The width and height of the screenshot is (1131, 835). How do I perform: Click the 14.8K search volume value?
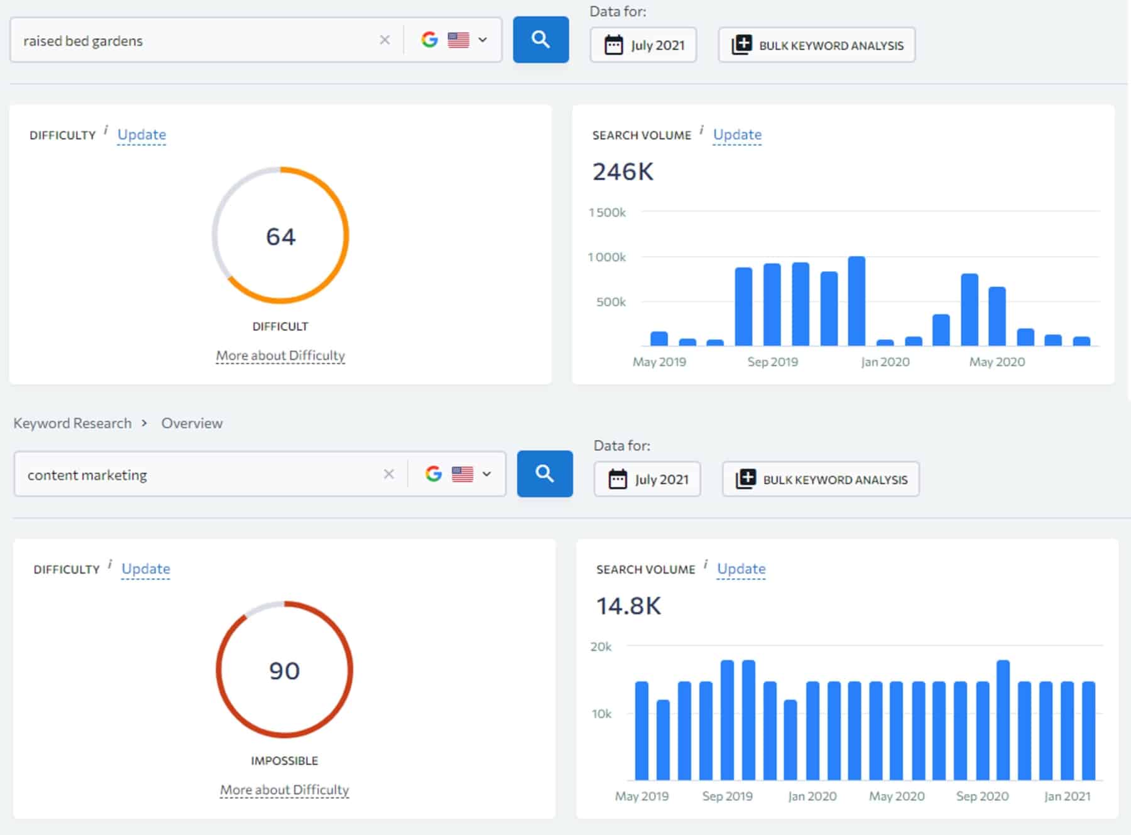point(628,606)
